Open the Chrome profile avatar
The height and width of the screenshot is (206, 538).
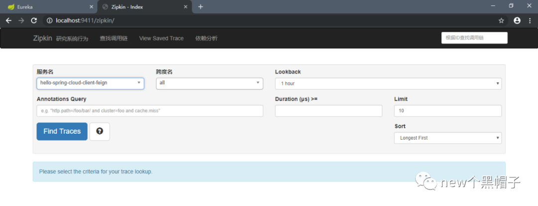(517, 20)
